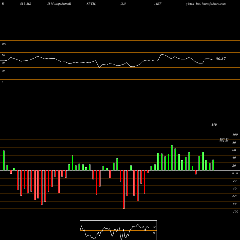This screenshot has height=240, width=240.
Task: Click the AET ticker text in the header
Action: pyautogui.click(x=158, y=4)
